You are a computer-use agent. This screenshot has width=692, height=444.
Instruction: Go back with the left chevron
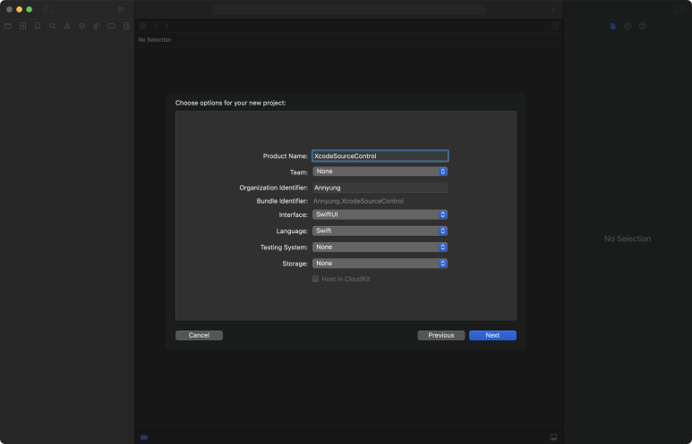pyautogui.click(x=157, y=26)
